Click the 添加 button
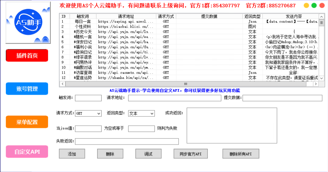Viewport: 328px width, 172px height. [72, 154]
